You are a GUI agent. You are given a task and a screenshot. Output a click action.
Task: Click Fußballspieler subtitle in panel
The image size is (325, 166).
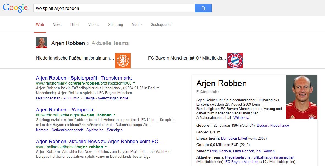208,92
